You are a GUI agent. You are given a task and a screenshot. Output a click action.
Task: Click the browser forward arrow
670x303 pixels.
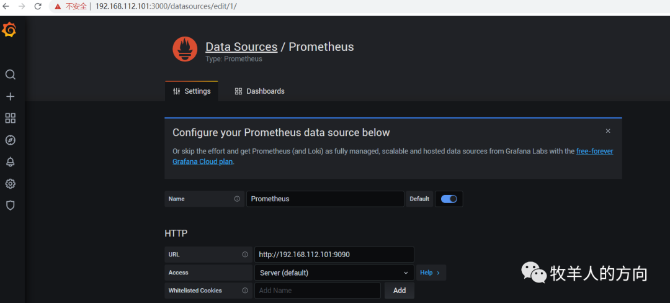coord(22,6)
